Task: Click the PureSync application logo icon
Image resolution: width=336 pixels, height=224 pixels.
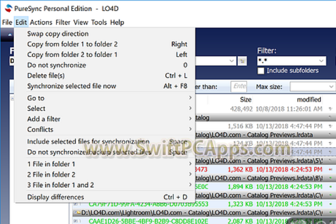Action: pyautogui.click(x=8, y=8)
